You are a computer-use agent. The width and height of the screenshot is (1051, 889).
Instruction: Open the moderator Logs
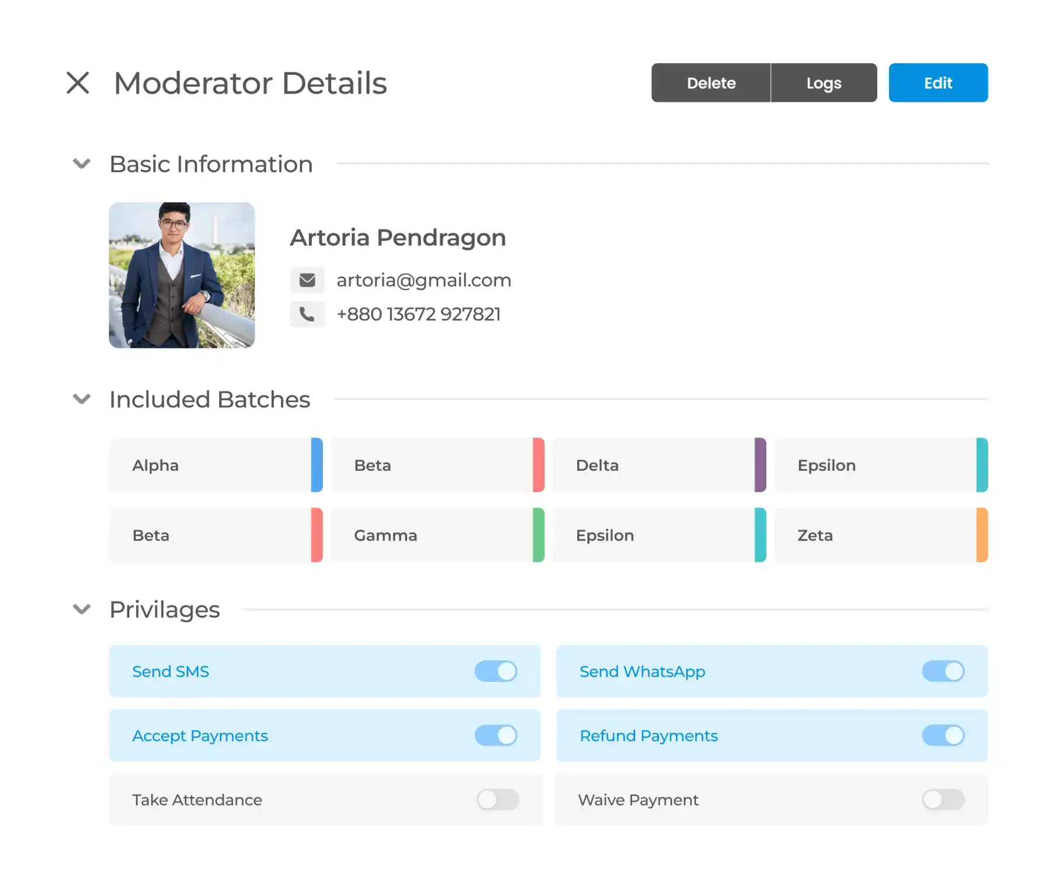coord(823,83)
